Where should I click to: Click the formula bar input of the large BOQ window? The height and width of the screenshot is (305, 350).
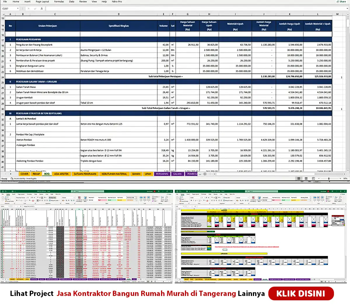pyautogui.click(x=195, y=9)
